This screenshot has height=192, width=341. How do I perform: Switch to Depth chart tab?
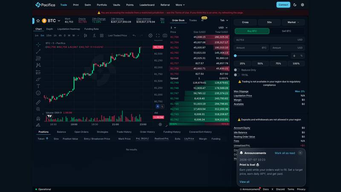point(49,29)
